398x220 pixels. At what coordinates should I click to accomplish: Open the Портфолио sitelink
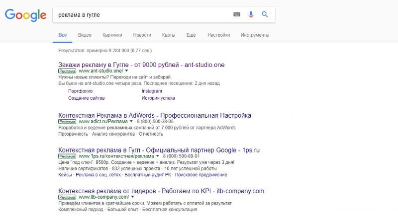(80, 91)
